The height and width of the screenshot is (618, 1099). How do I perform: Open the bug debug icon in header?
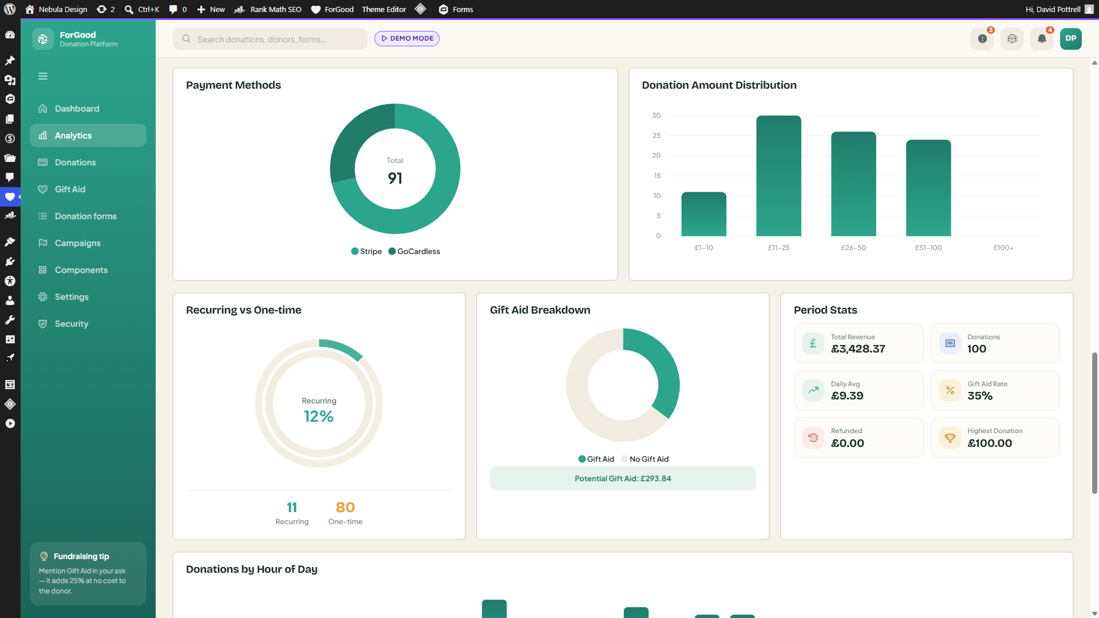point(1012,39)
